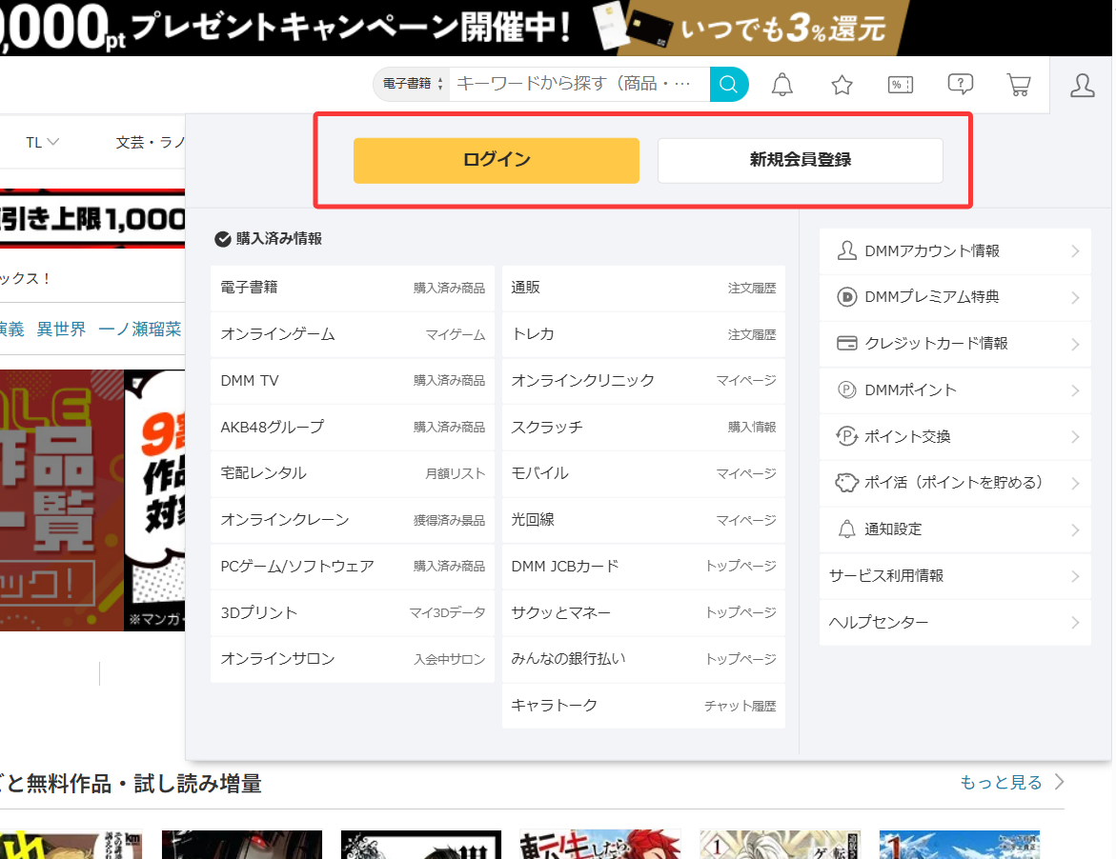Screen dimensions: 1116x859
Task: Open オンラインサロン 入会中サロン entry
Action: (353, 659)
